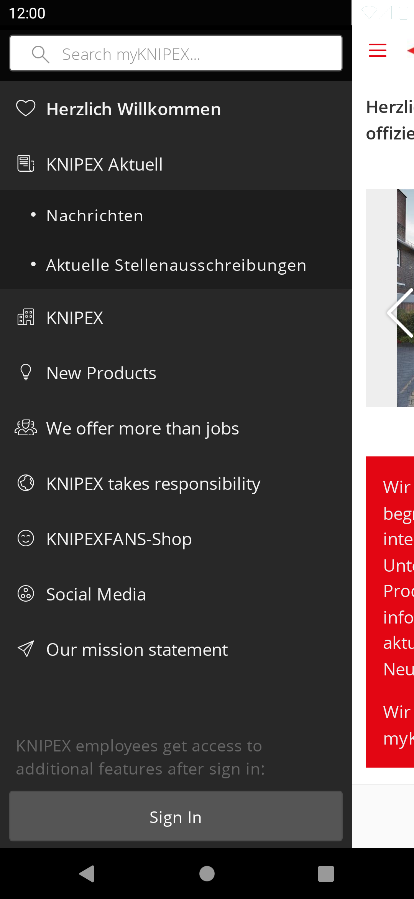Open Aktuelle Stellenausschreibungen
Screen dimensions: 414x899
click(x=176, y=265)
